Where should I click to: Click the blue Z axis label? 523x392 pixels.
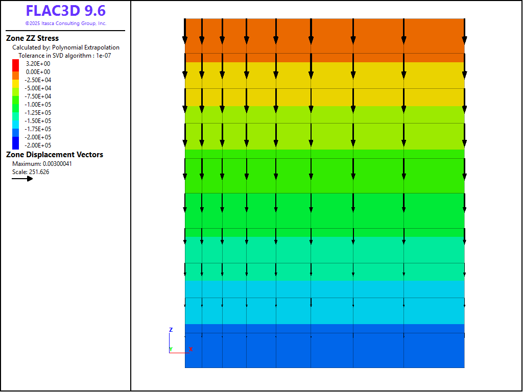(x=171, y=330)
